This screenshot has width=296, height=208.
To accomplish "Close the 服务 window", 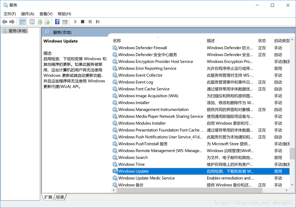I will click(288, 5).
